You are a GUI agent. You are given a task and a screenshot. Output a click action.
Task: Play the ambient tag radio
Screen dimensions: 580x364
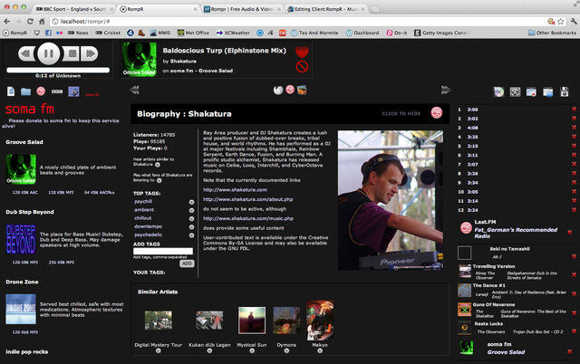pyautogui.click(x=191, y=210)
